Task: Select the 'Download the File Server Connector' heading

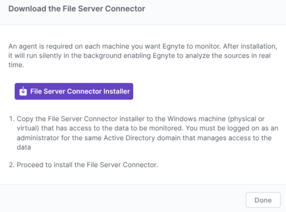Action: click(x=77, y=9)
